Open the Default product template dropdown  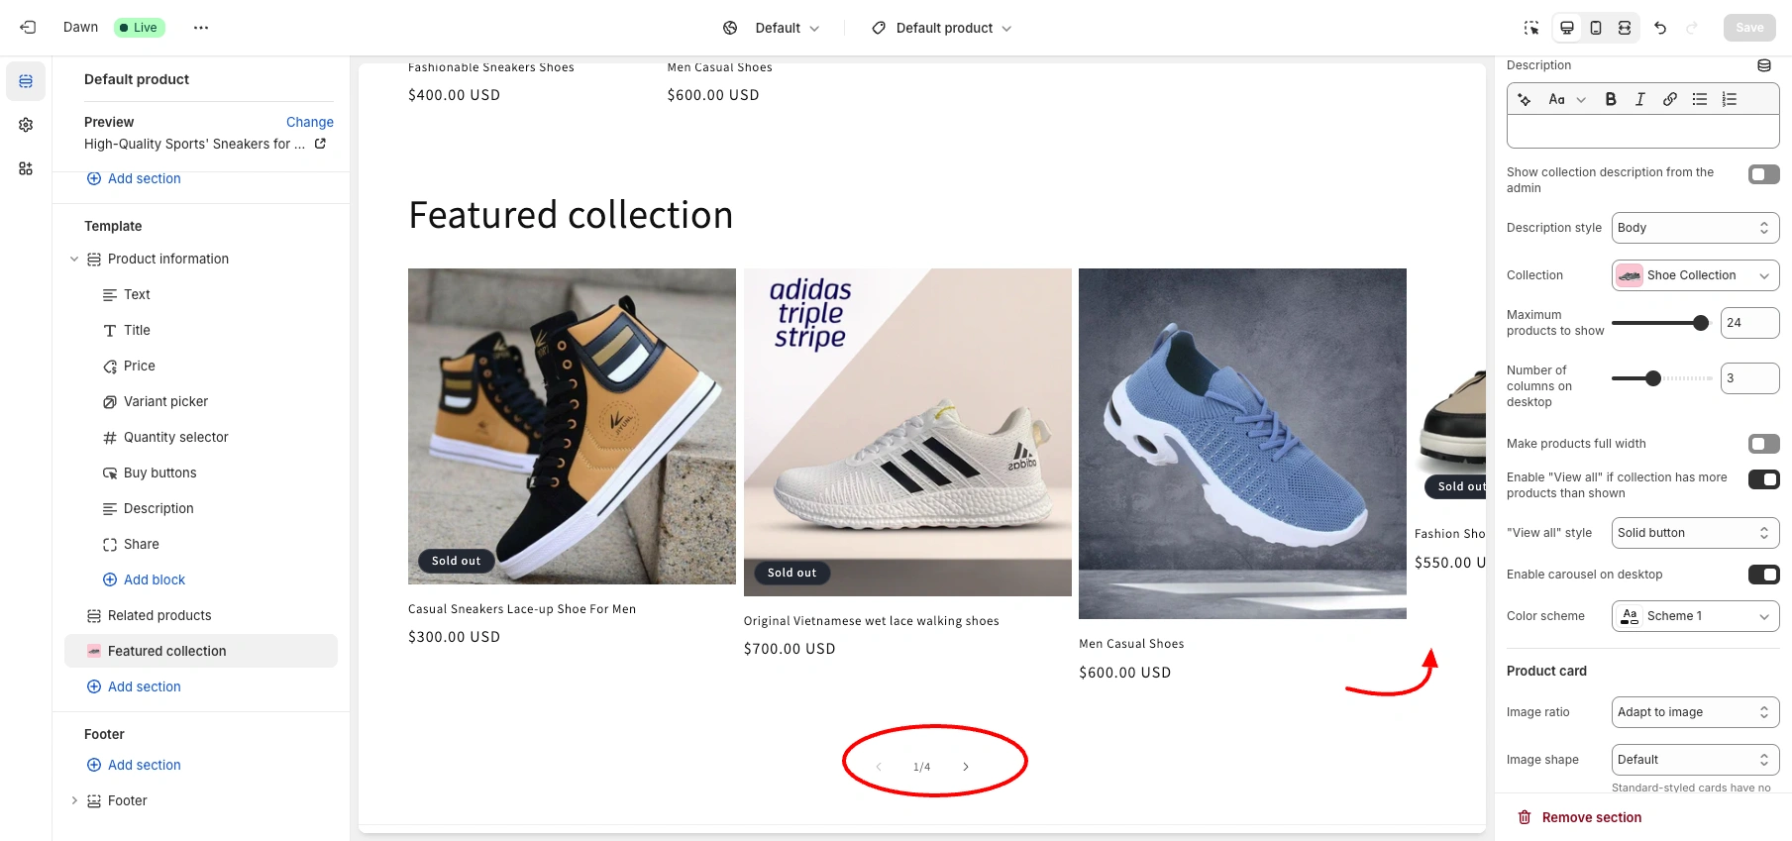[x=942, y=28]
